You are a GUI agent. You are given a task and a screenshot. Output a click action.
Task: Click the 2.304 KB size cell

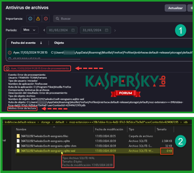click(167, 141)
